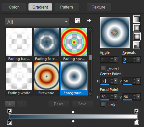Select the white right color stop
Image resolution: width=144 pixels, height=127 pixels.
click(x=137, y=122)
